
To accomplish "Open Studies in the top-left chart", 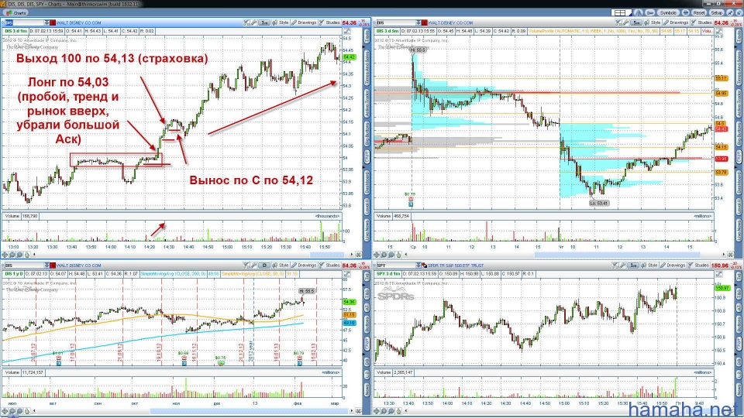I will [330, 22].
